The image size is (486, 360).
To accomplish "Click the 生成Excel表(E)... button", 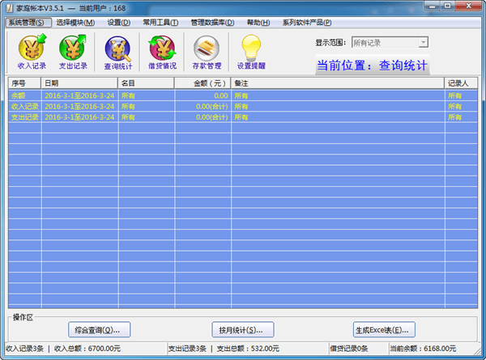I will point(384,330).
